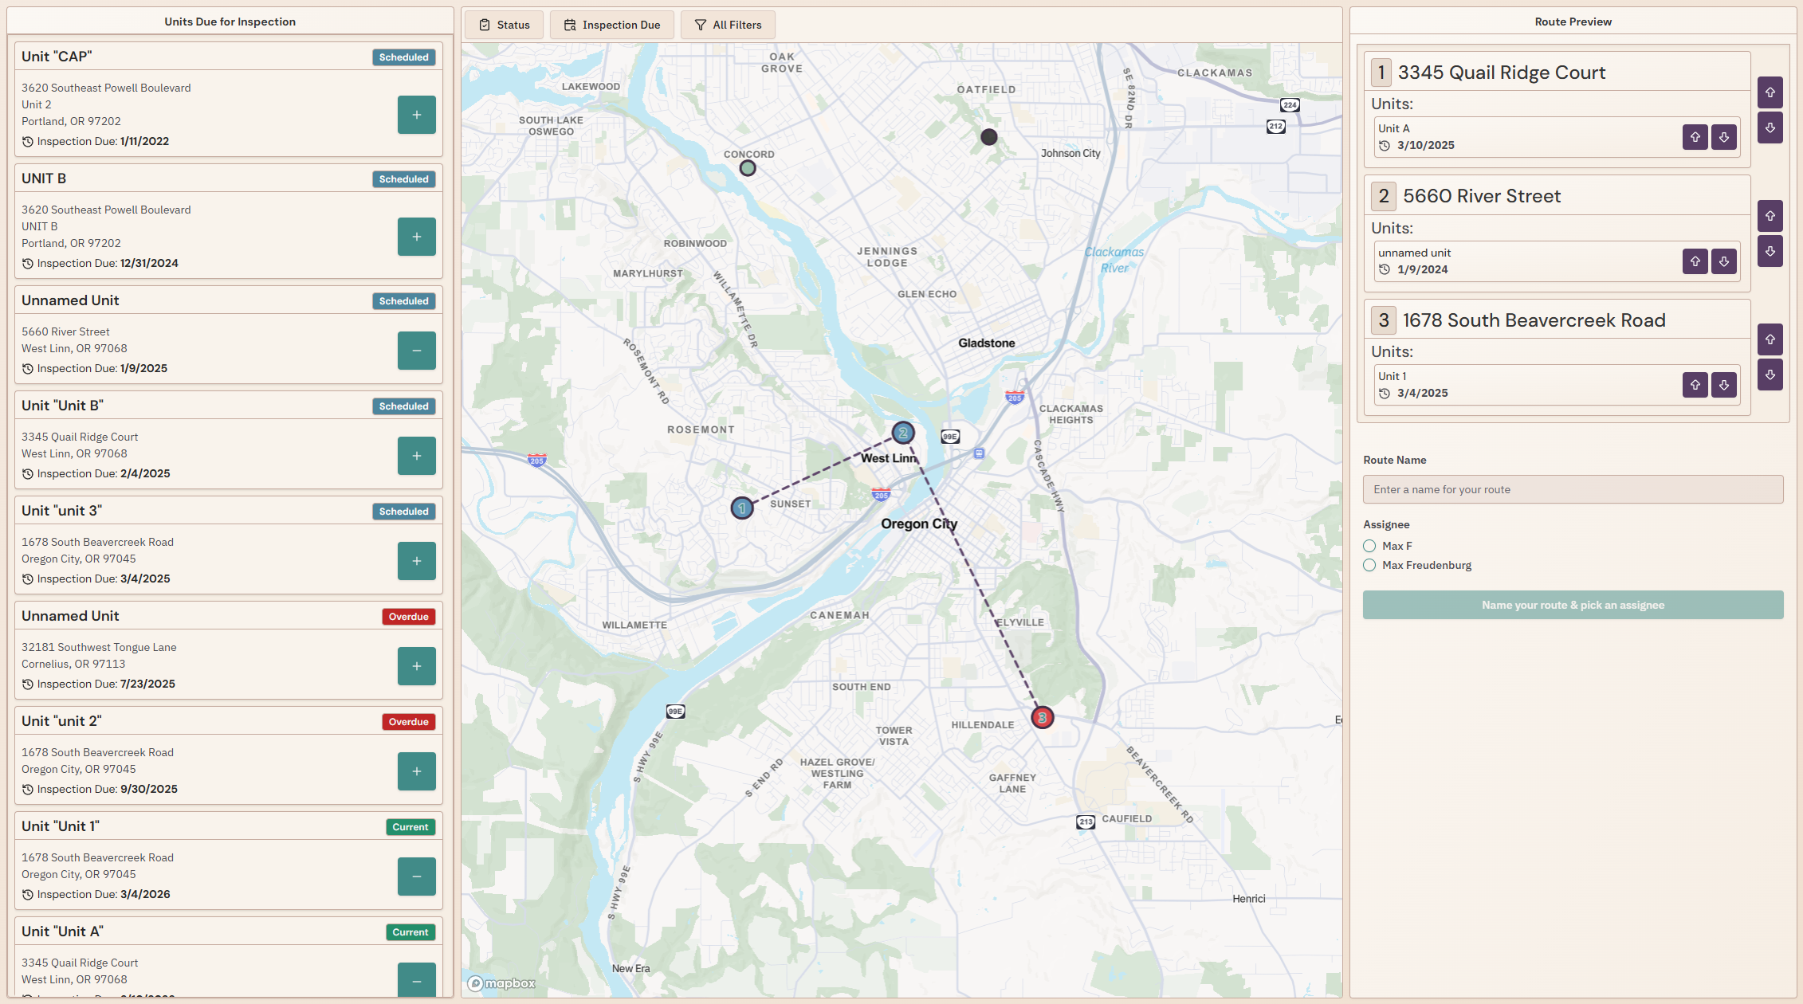Move the 5660 River Street stop up in route order
This screenshot has width=1803, height=1004.
pos(1770,216)
